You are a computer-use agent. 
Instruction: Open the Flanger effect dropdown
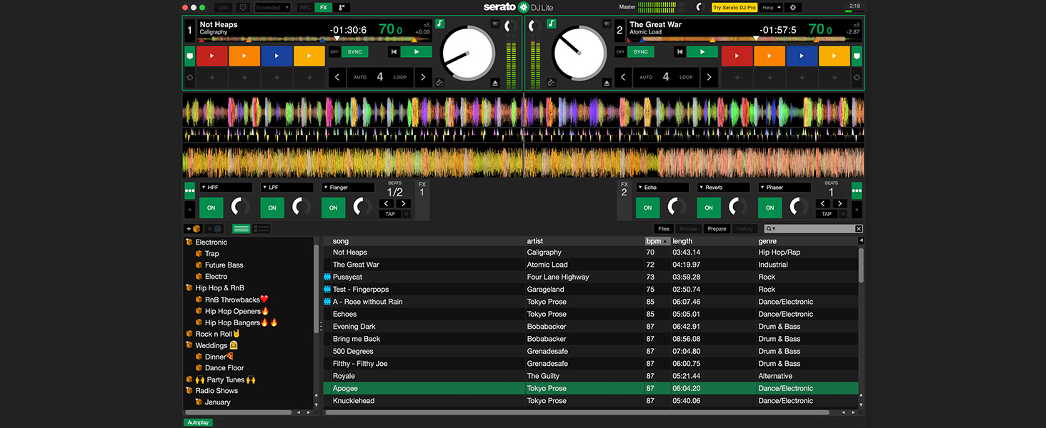348,188
